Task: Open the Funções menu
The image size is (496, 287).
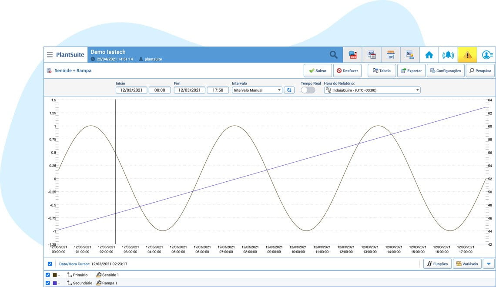Action: (x=437, y=264)
